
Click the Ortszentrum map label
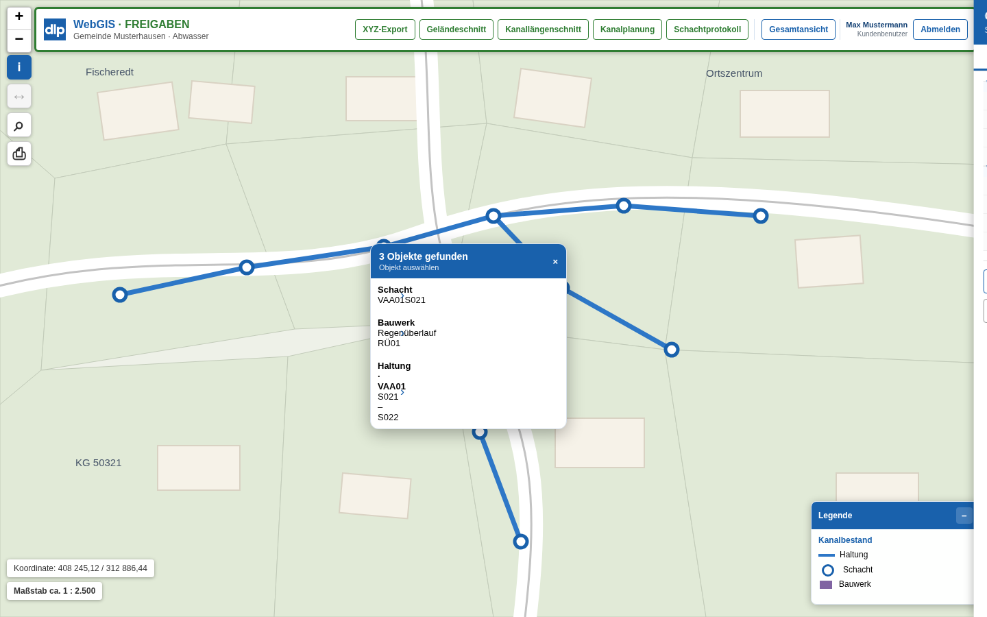734,73
